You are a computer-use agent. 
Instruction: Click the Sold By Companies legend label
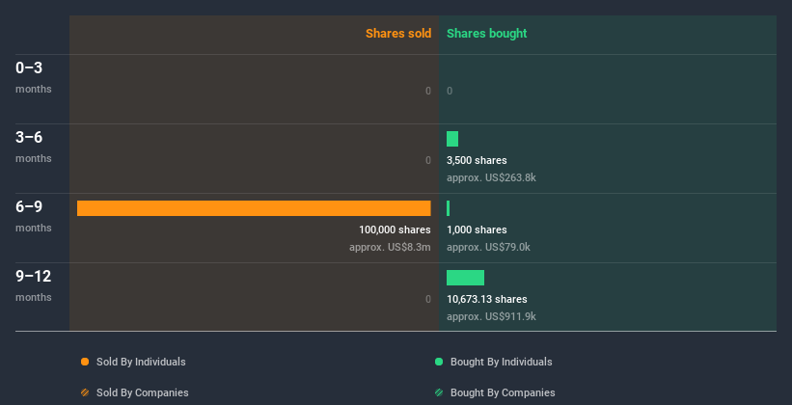(x=143, y=392)
